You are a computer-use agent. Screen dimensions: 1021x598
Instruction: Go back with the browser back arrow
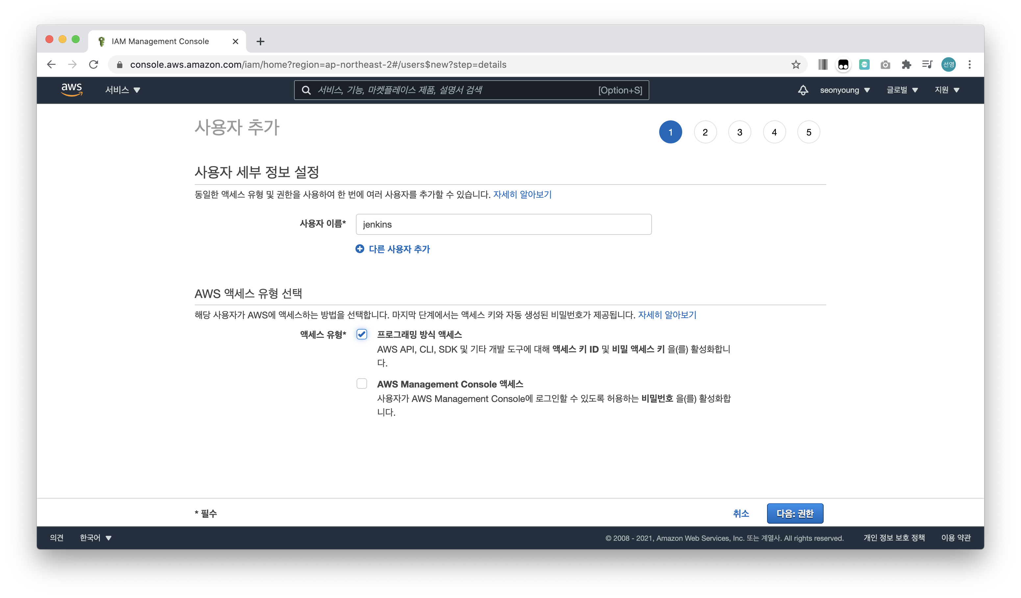click(51, 64)
